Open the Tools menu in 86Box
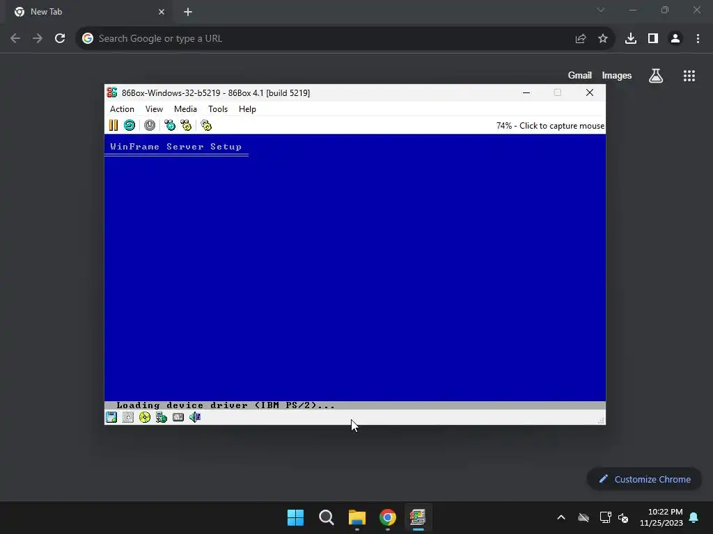The height and width of the screenshot is (534, 713). [218, 109]
